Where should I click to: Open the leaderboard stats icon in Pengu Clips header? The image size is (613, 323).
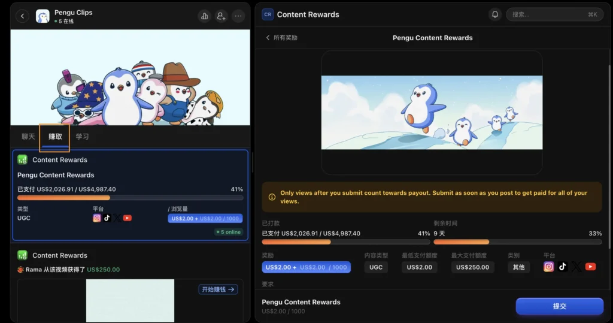tap(205, 16)
